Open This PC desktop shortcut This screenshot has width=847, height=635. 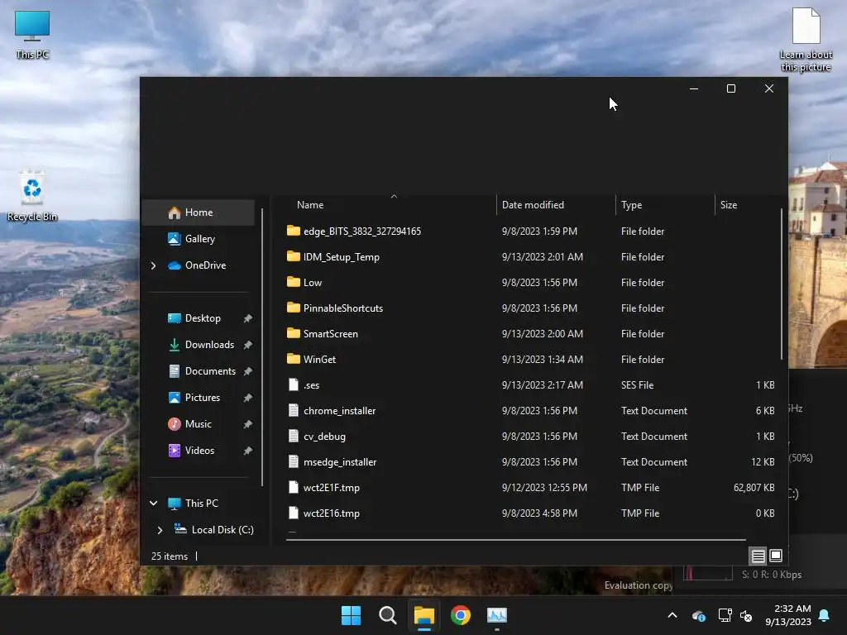click(x=32, y=35)
